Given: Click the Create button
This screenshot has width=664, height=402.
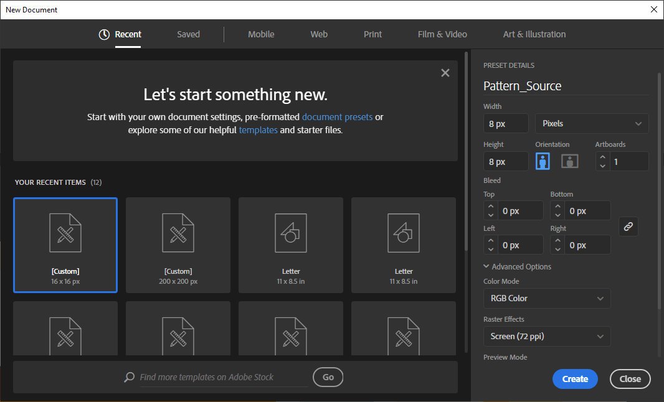Looking at the screenshot, I should [574, 379].
